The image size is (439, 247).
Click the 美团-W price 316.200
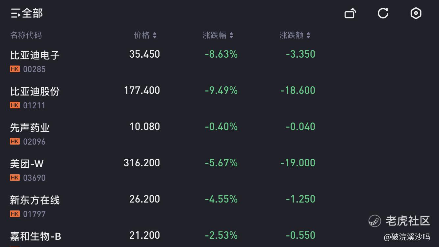coord(142,163)
